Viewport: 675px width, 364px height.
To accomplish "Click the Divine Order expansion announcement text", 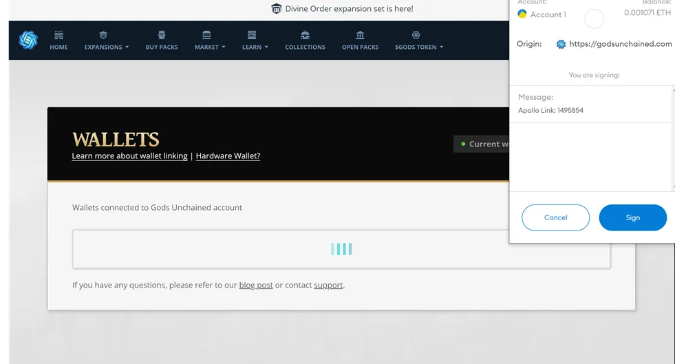I will pyautogui.click(x=349, y=9).
